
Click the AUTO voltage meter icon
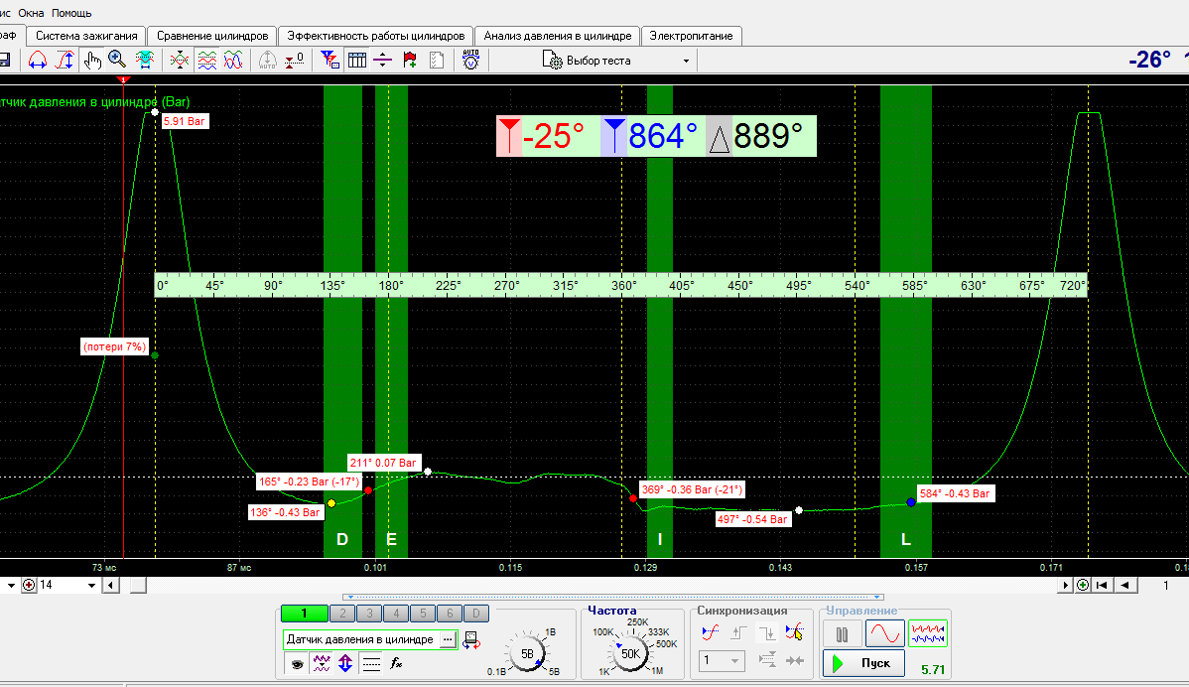[x=470, y=60]
